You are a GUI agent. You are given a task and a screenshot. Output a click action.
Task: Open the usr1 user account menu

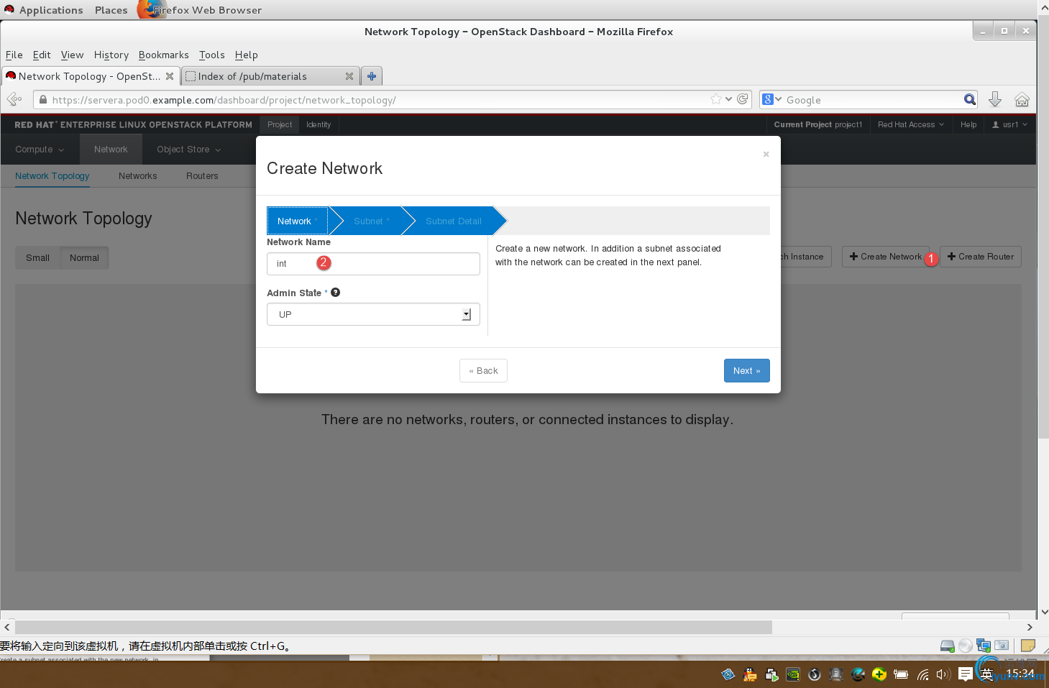tap(1009, 124)
